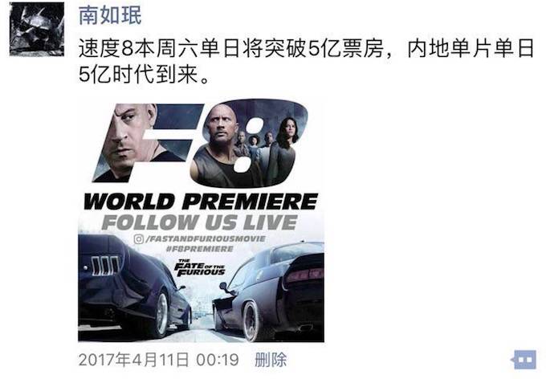Click the 删除 delete link
This screenshot has height=379, width=546.
[x=271, y=360]
